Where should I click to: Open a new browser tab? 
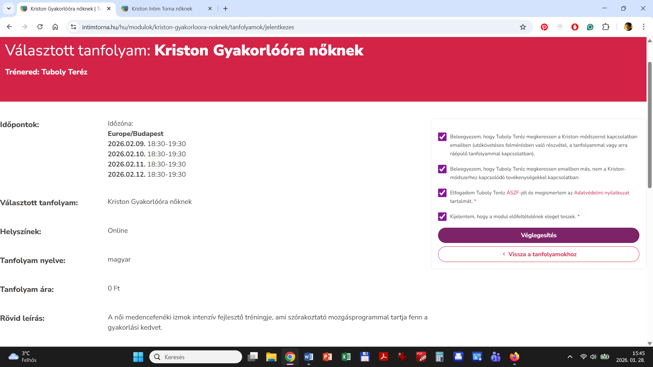(225, 8)
